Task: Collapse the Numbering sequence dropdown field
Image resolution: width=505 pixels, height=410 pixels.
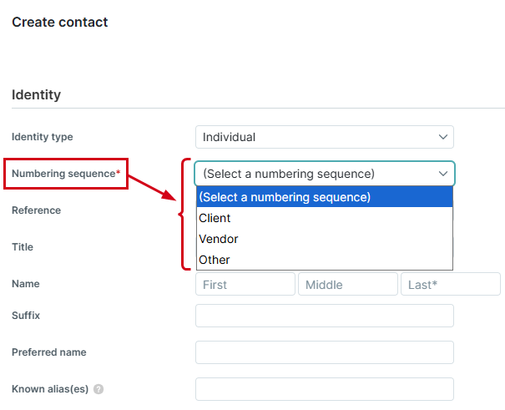Action: [325, 174]
